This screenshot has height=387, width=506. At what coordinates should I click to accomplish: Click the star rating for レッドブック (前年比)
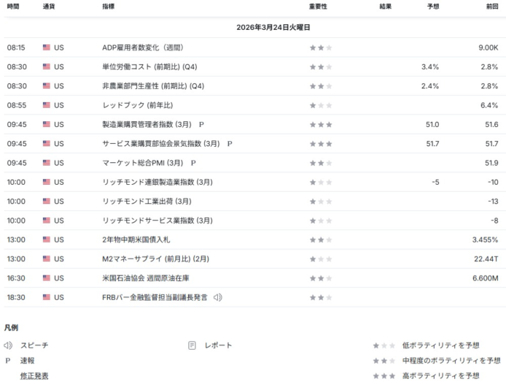pos(321,105)
